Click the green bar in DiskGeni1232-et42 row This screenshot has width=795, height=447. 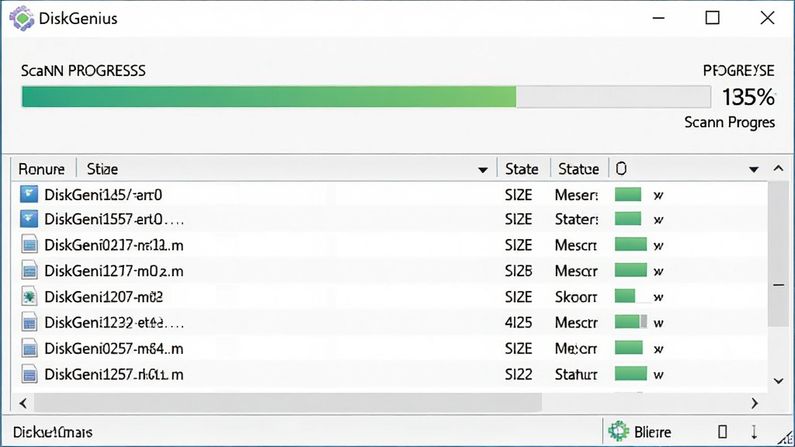tap(630, 322)
